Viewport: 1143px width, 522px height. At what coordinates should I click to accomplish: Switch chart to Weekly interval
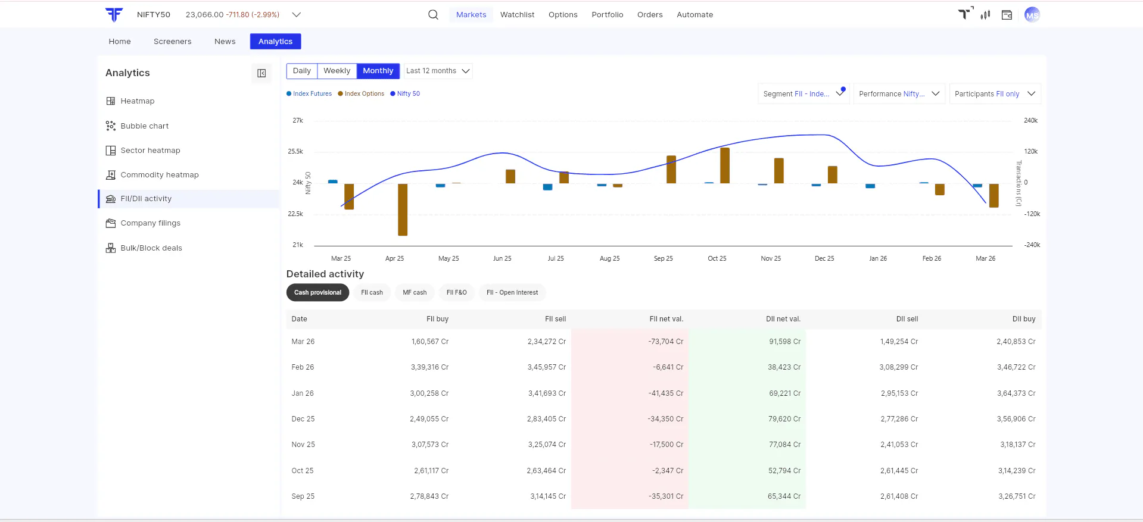337,71
